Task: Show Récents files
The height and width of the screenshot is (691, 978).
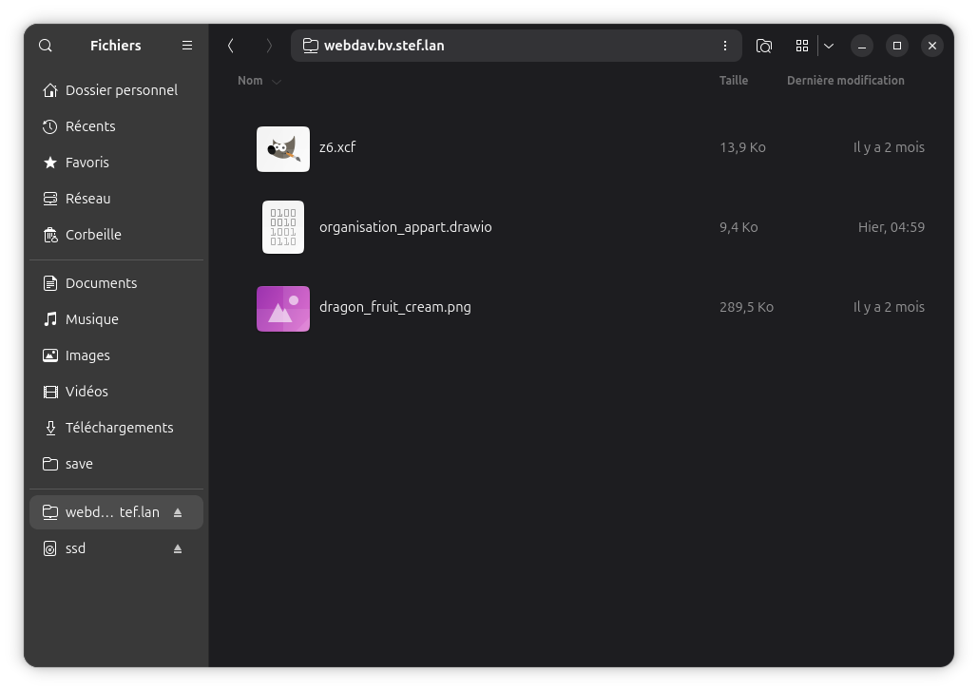Action: point(117,126)
